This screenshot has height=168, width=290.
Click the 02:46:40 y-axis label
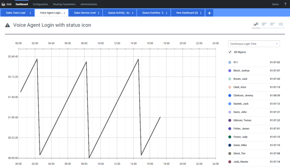tap(13, 57)
